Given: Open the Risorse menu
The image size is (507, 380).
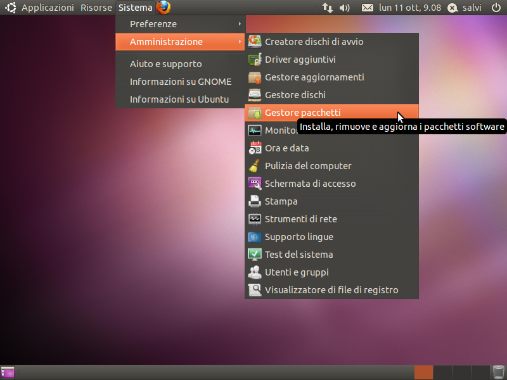Looking at the screenshot, I should click(96, 8).
